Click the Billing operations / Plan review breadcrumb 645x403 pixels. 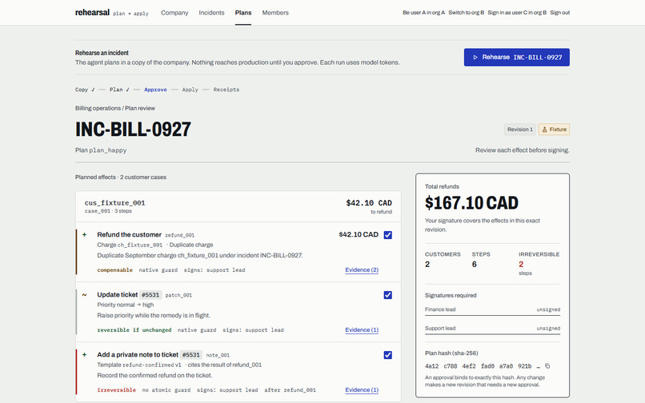point(115,108)
